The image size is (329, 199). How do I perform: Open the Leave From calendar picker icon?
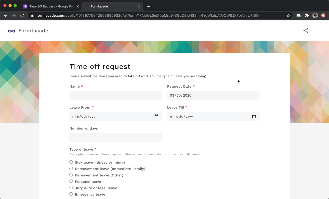(x=156, y=116)
